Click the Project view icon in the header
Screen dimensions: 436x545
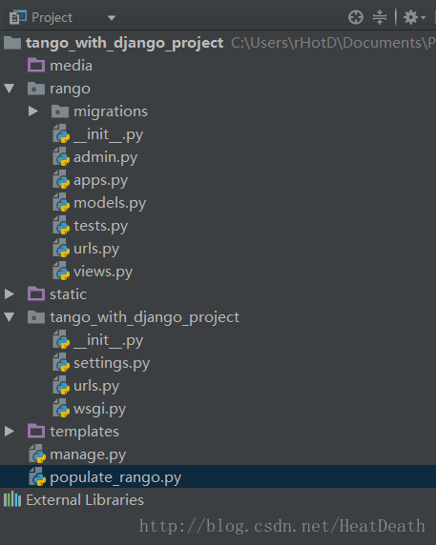point(17,17)
